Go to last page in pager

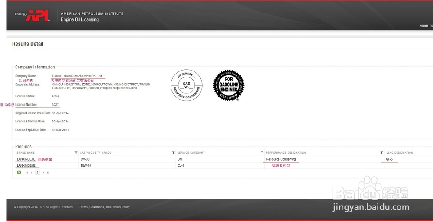point(48,173)
